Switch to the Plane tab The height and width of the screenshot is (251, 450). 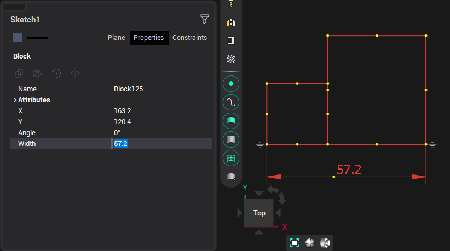[116, 38]
